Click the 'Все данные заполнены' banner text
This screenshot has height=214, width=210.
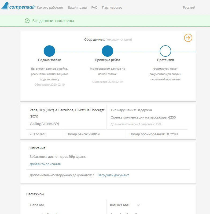pos(53,21)
